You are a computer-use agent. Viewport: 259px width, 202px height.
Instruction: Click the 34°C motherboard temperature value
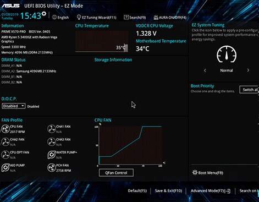pyautogui.click(x=142, y=48)
